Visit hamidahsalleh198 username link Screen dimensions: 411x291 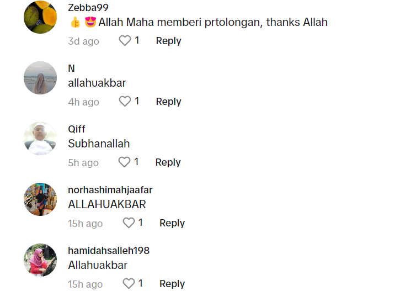coord(109,251)
